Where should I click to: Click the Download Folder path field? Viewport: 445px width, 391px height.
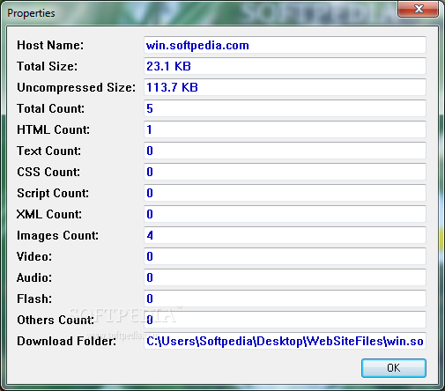[285, 341]
